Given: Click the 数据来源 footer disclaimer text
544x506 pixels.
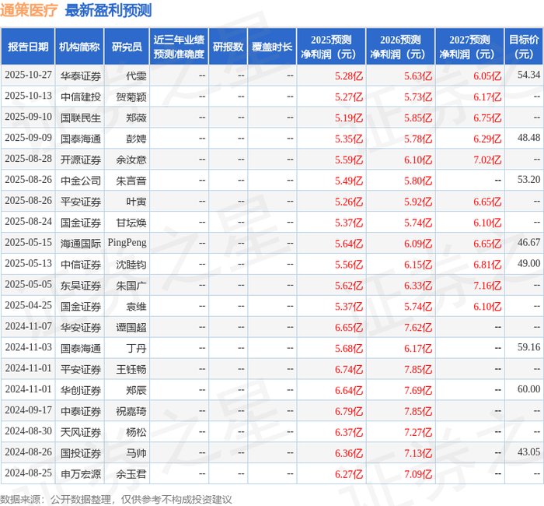Looking at the screenshot, I should click(116, 500).
